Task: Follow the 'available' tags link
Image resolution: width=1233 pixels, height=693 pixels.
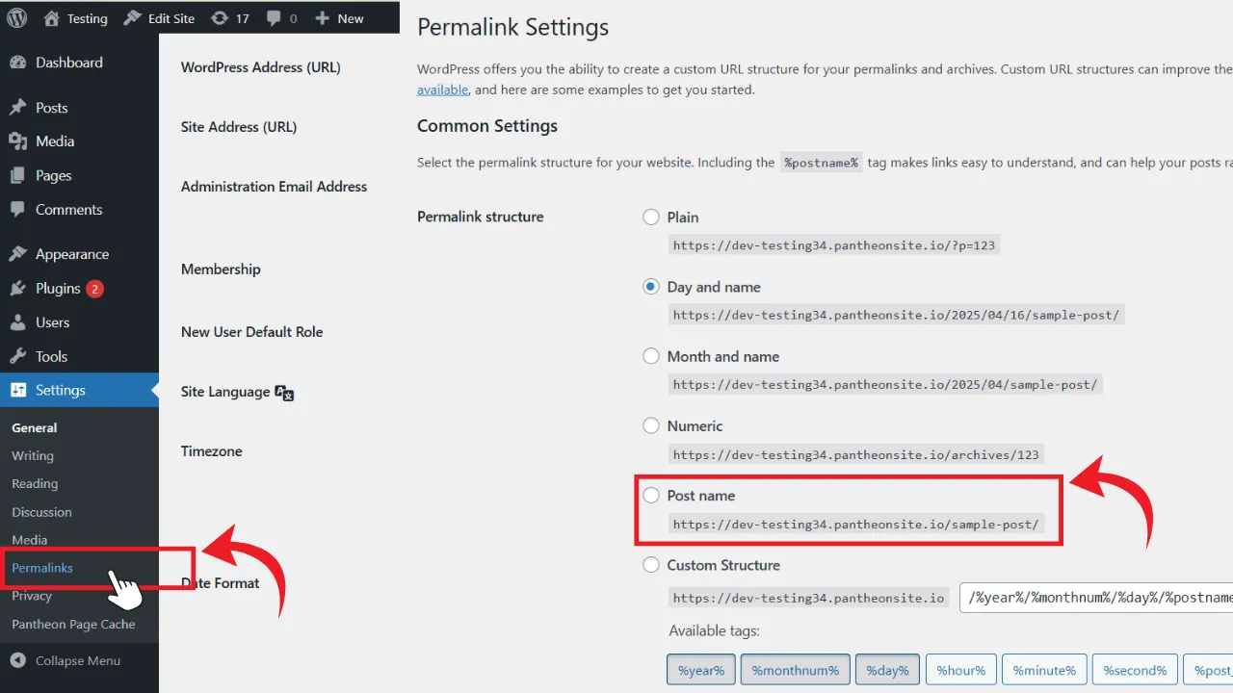Action: click(443, 90)
